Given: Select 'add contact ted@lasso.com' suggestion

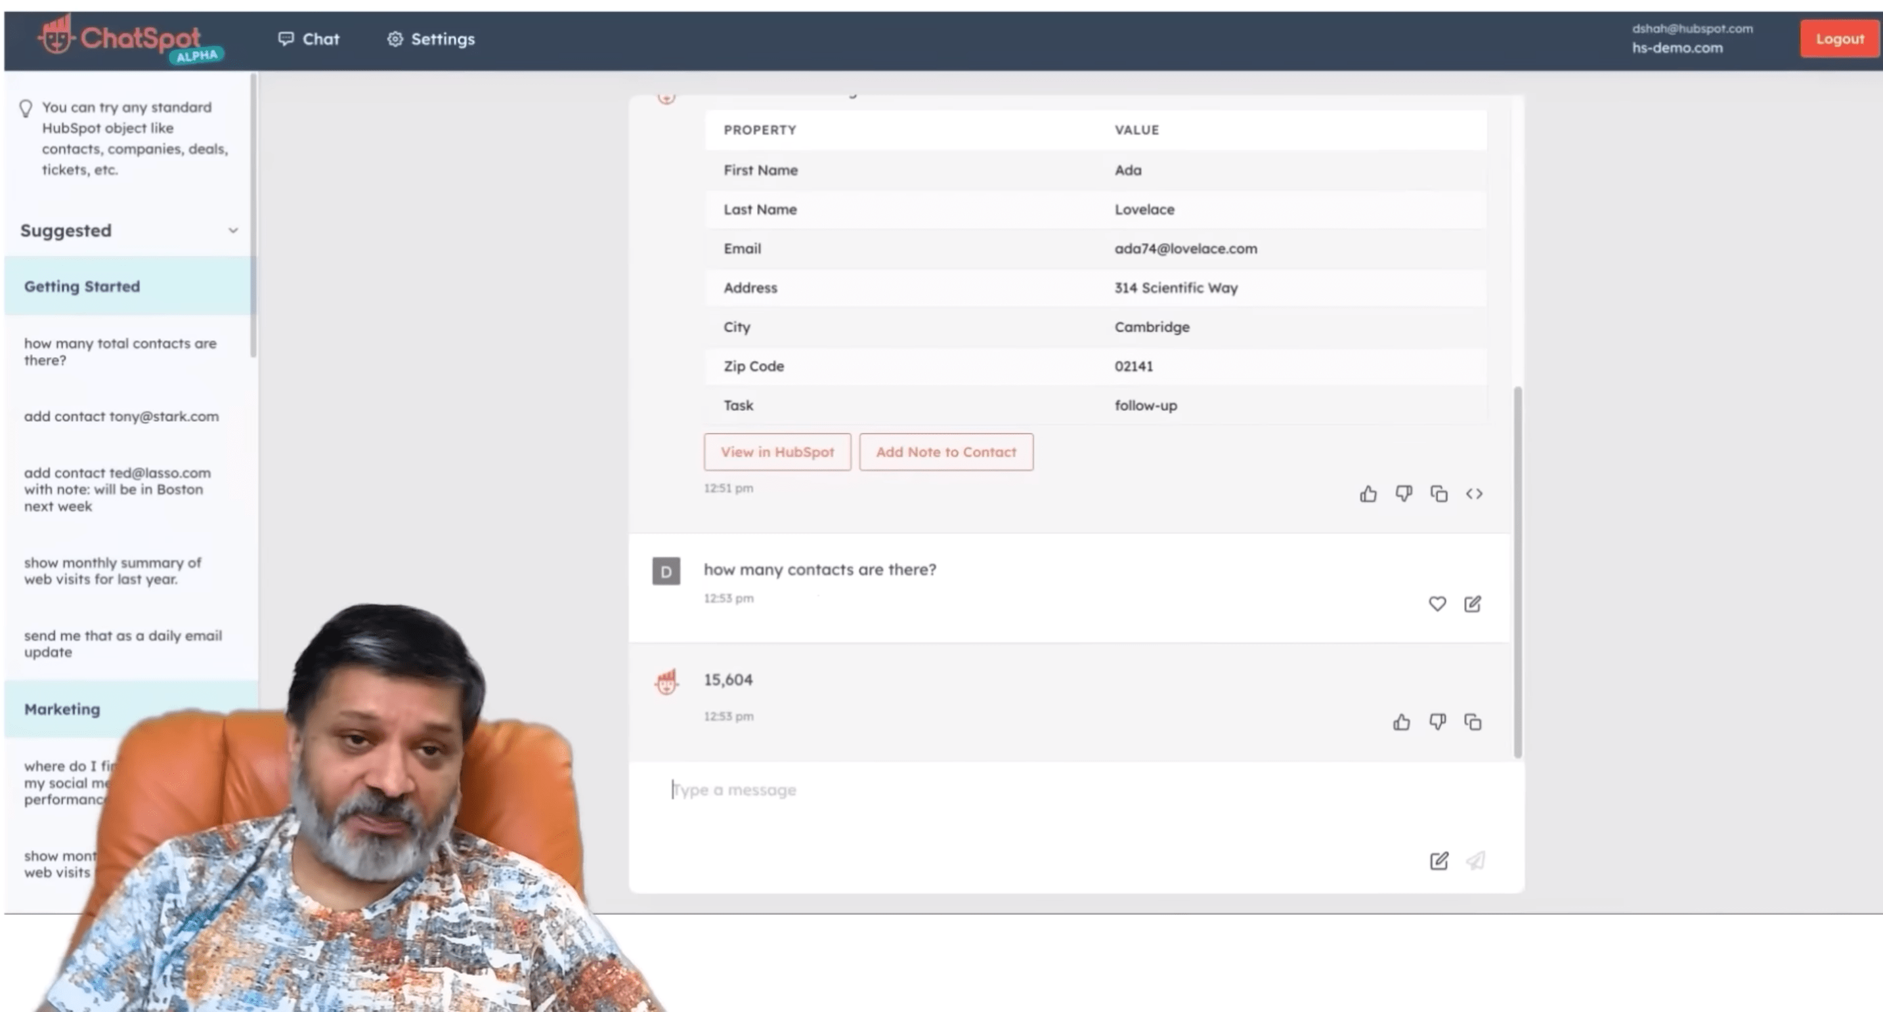Looking at the screenshot, I should tap(118, 489).
